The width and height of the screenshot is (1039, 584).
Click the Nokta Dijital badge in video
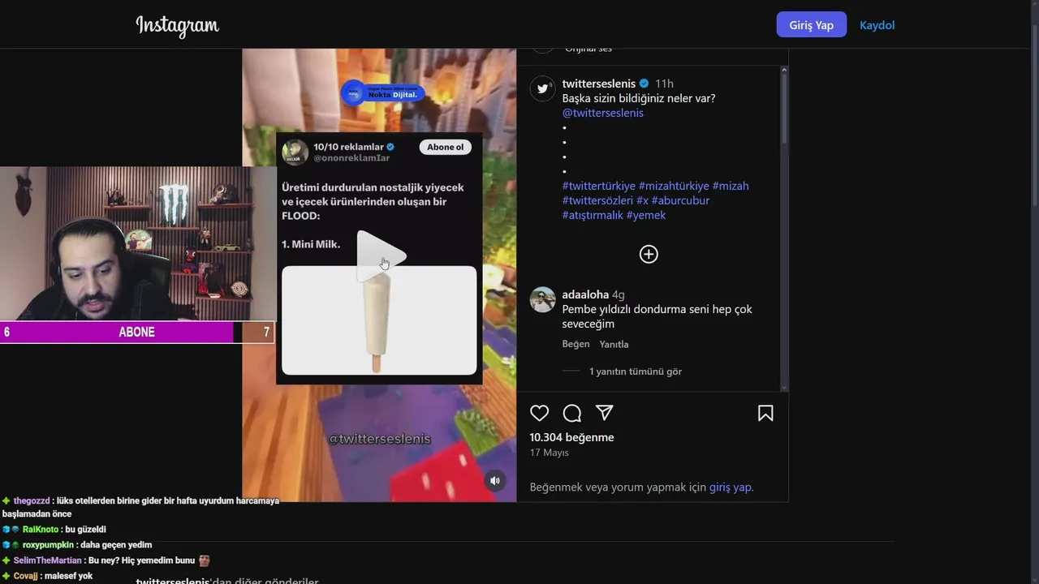[382, 93]
